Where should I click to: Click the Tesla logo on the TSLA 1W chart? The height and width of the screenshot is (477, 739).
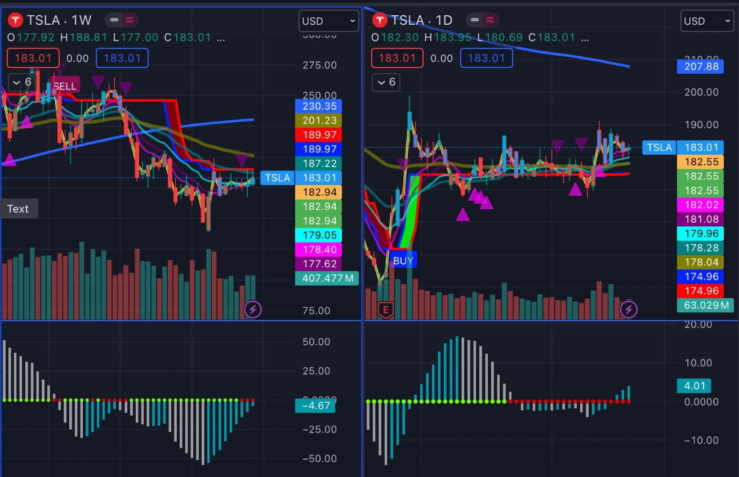coord(15,20)
